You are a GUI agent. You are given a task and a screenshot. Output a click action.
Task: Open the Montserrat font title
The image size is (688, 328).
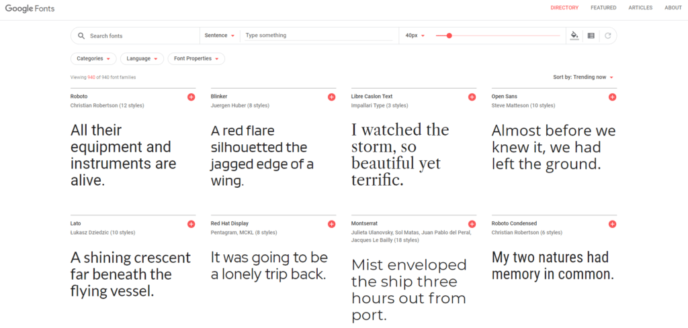tap(364, 223)
